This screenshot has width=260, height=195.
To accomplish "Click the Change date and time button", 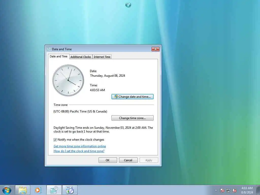I will pos(133,97).
